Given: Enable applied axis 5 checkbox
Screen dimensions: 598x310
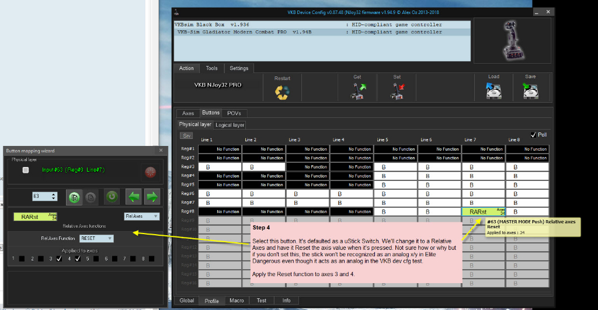Looking at the screenshot, I should [96, 259].
